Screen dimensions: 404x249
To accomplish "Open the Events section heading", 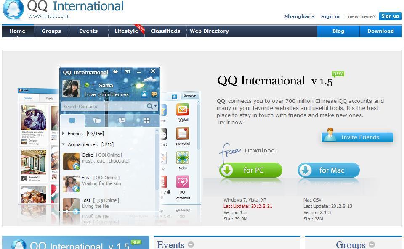I will 170,244.
